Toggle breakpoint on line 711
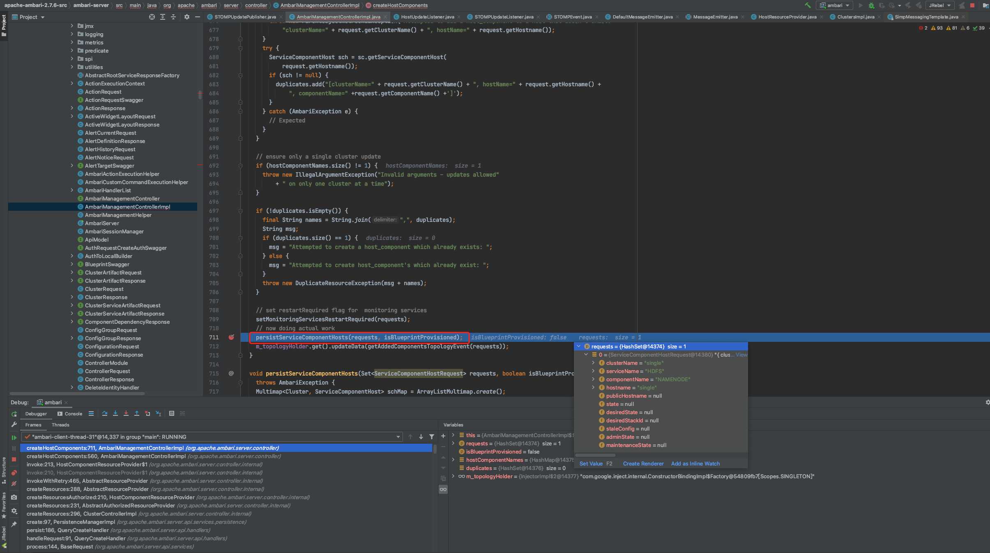 point(231,337)
